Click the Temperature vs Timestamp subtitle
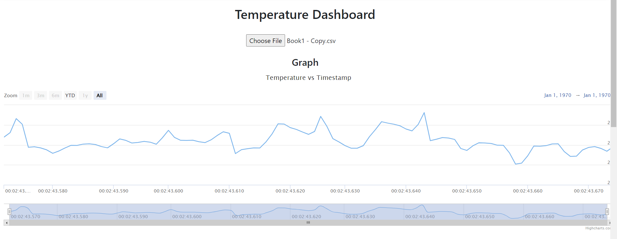Screen dimensions: 617x239 click(308, 78)
